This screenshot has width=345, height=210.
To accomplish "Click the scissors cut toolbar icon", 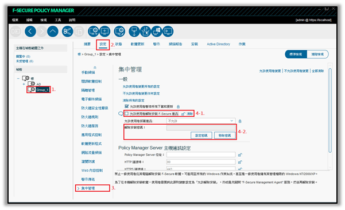I will point(67,31).
